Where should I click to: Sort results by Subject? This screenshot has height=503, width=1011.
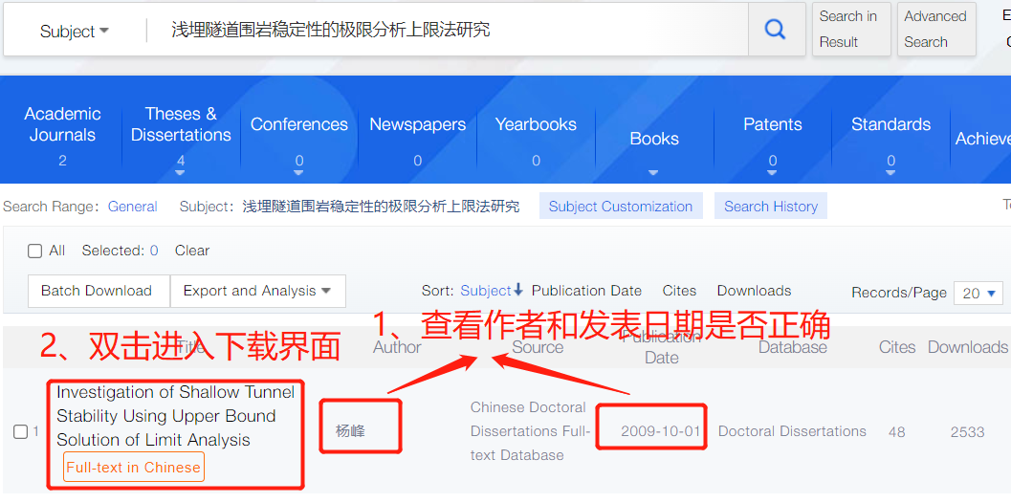(x=486, y=291)
